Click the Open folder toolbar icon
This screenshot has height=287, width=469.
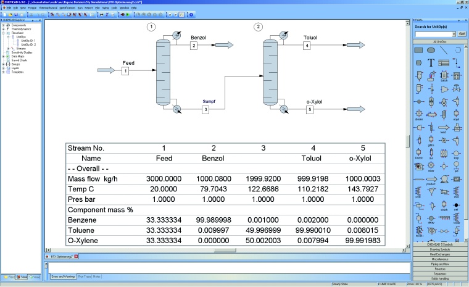tap(10, 14)
